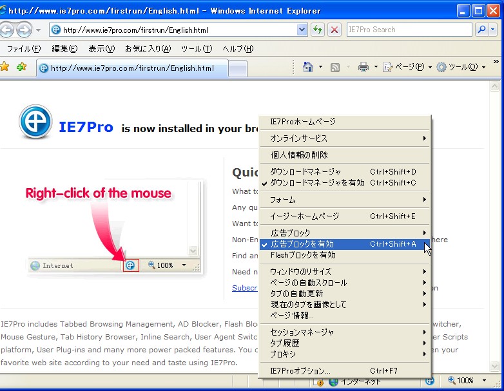Click the Home icon in command bar
The width and height of the screenshot is (504, 391).
[307, 67]
